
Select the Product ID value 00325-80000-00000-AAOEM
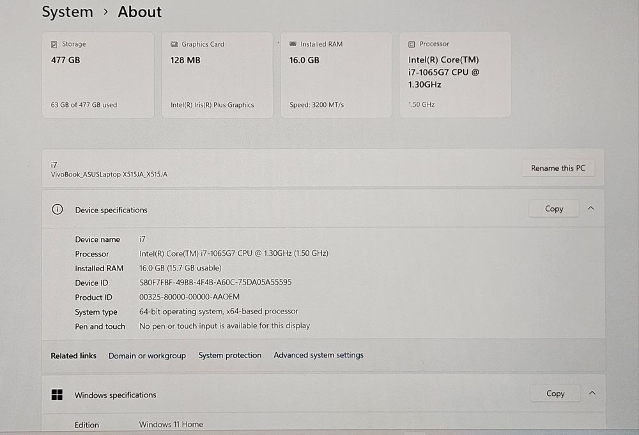coord(190,297)
